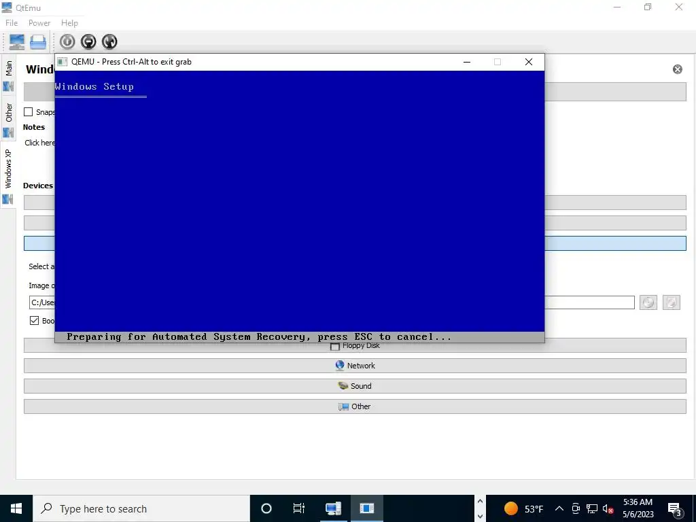The image size is (696, 522).
Task: Click the network tray icon
Action: [592, 508]
